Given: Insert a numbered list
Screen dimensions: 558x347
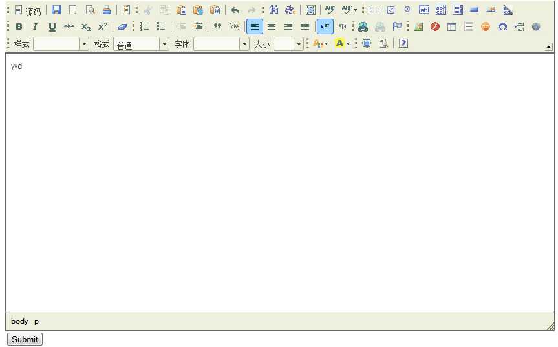Looking at the screenshot, I should tap(144, 26).
